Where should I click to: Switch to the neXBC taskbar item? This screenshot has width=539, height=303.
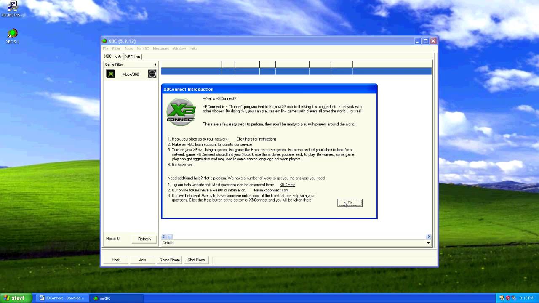117,298
